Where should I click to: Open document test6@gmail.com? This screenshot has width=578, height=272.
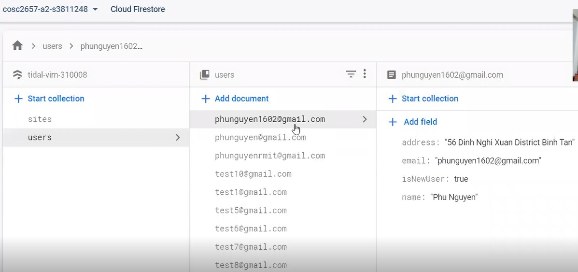pos(251,229)
